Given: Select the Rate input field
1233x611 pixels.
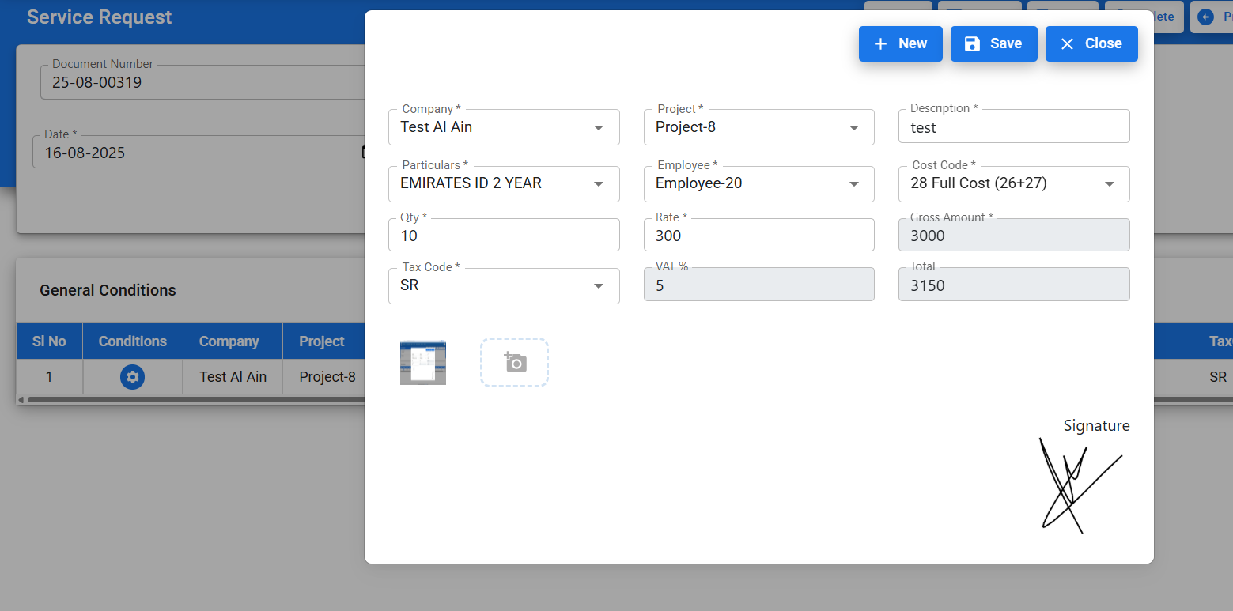Looking at the screenshot, I should tap(758, 236).
